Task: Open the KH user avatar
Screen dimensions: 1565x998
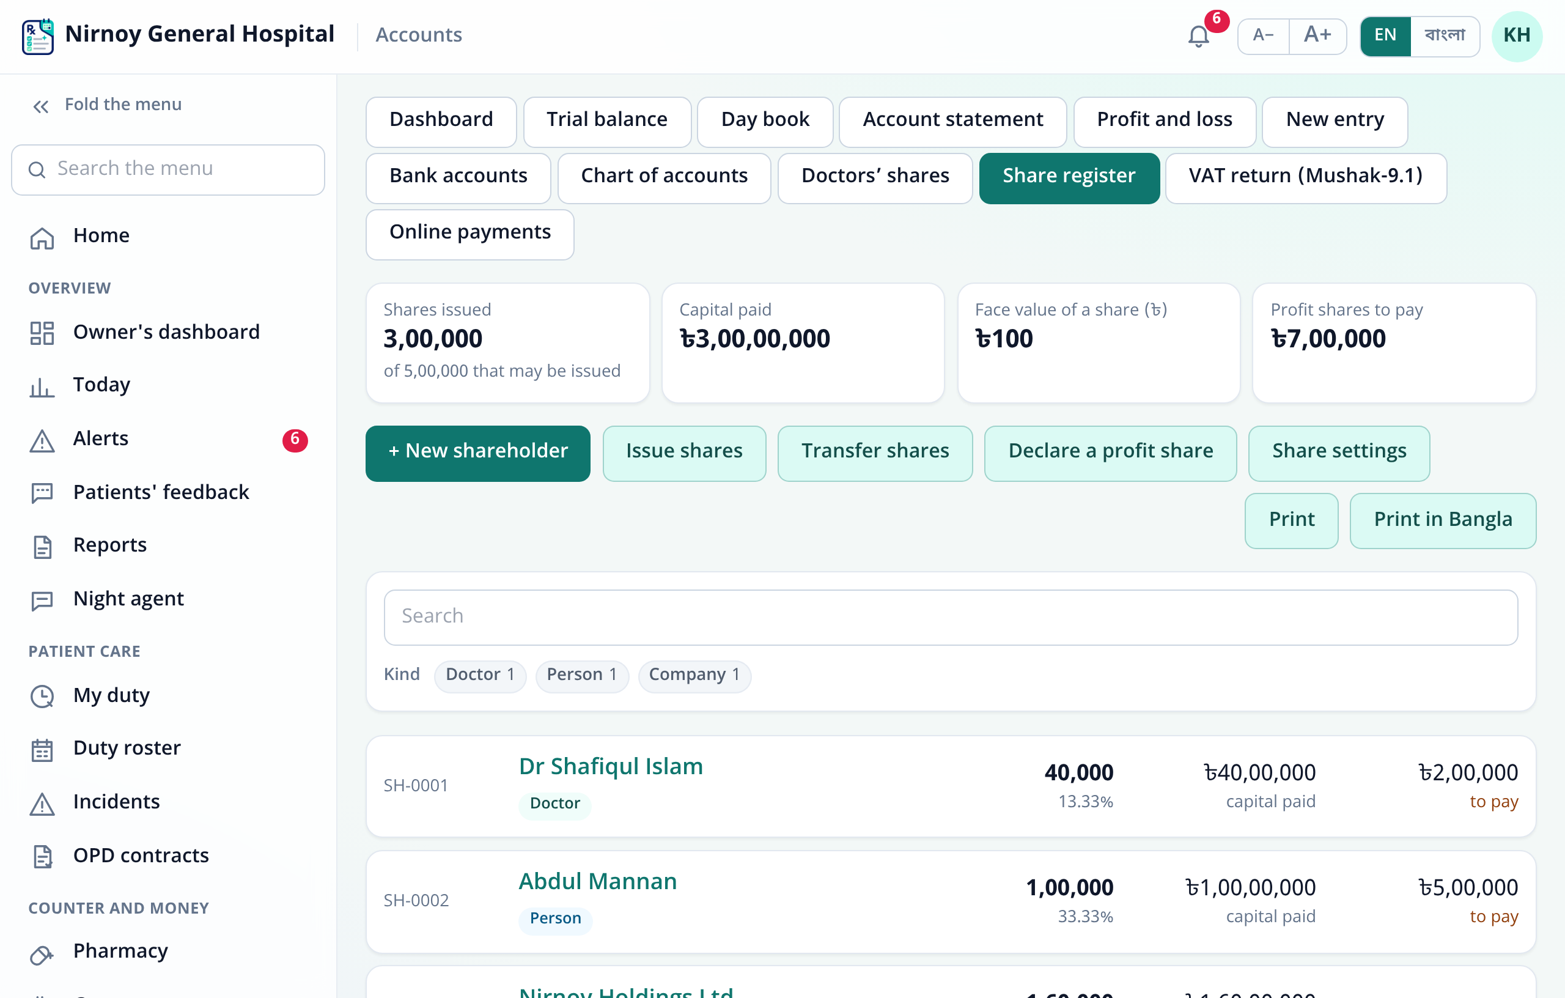Action: pyautogui.click(x=1516, y=35)
